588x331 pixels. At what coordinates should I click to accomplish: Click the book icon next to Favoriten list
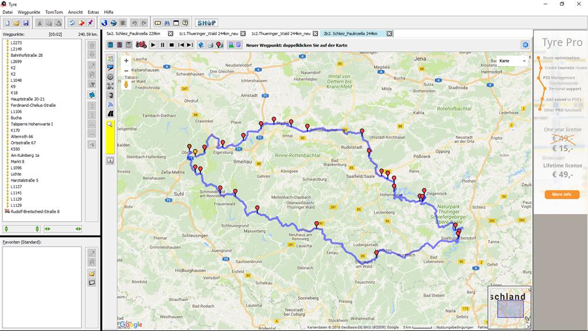(92, 283)
